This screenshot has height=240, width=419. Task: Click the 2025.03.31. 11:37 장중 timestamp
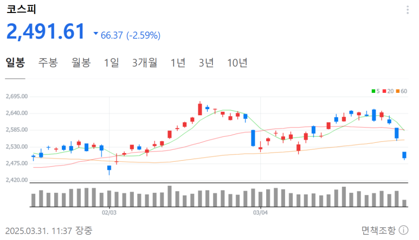point(49,230)
